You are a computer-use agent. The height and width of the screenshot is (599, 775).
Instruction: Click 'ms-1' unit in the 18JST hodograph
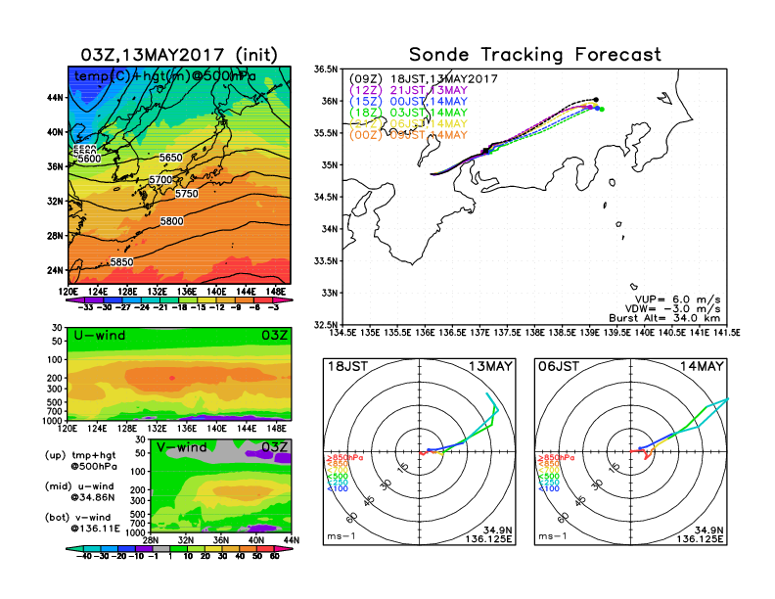[x=342, y=536]
